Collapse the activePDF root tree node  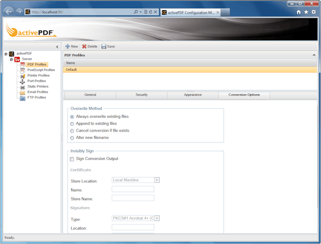tap(6, 54)
